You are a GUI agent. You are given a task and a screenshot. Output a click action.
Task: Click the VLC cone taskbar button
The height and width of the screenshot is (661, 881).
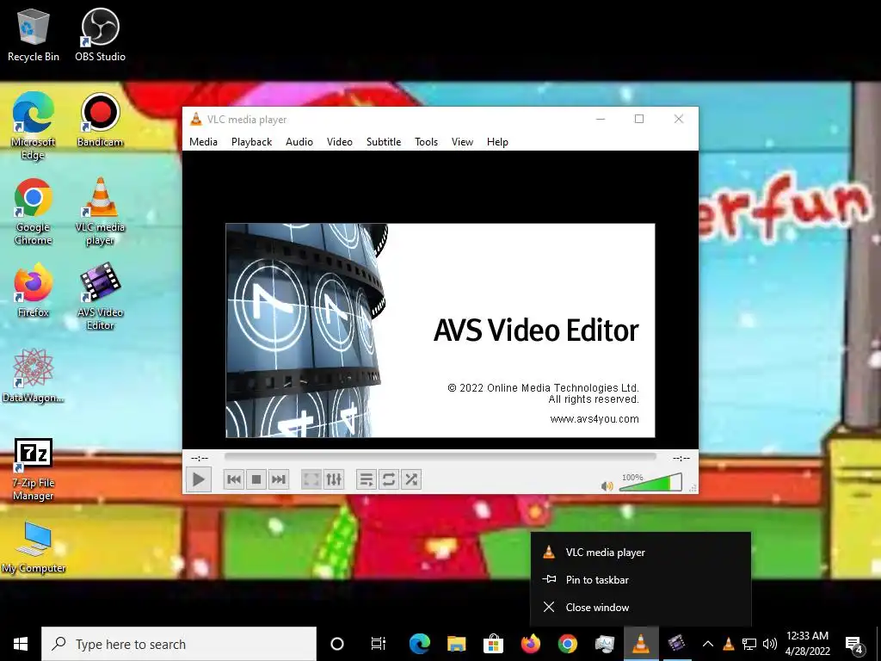pos(640,644)
